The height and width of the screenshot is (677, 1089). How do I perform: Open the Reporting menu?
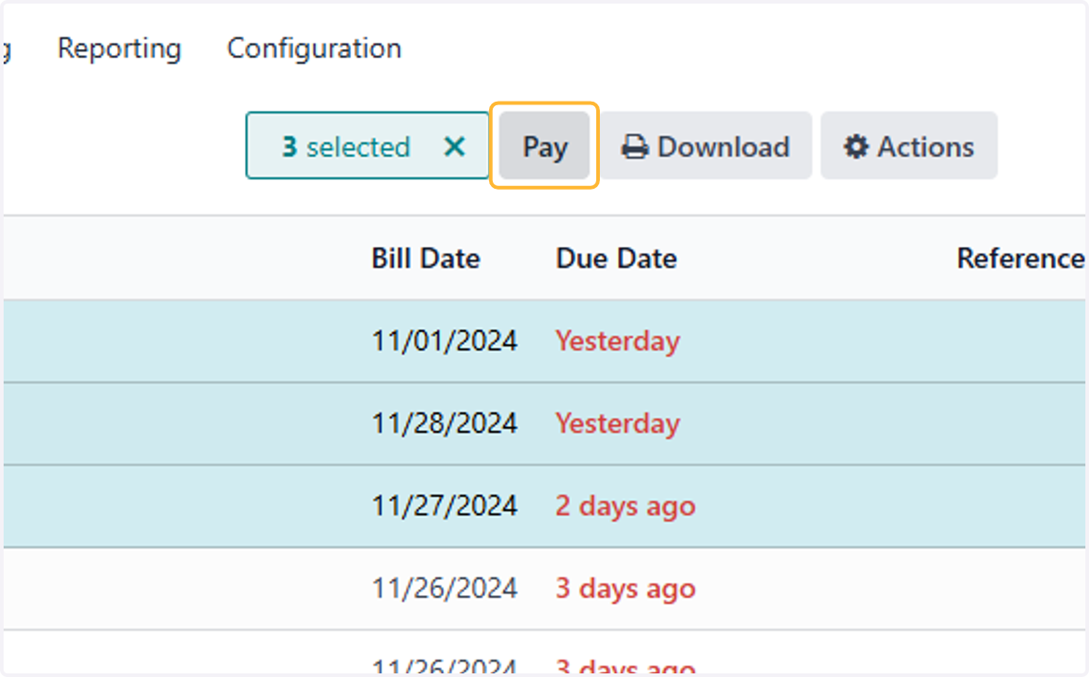coord(119,48)
